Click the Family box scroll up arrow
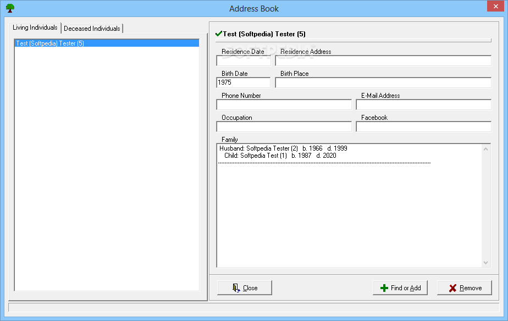 [x=485, y=149]
